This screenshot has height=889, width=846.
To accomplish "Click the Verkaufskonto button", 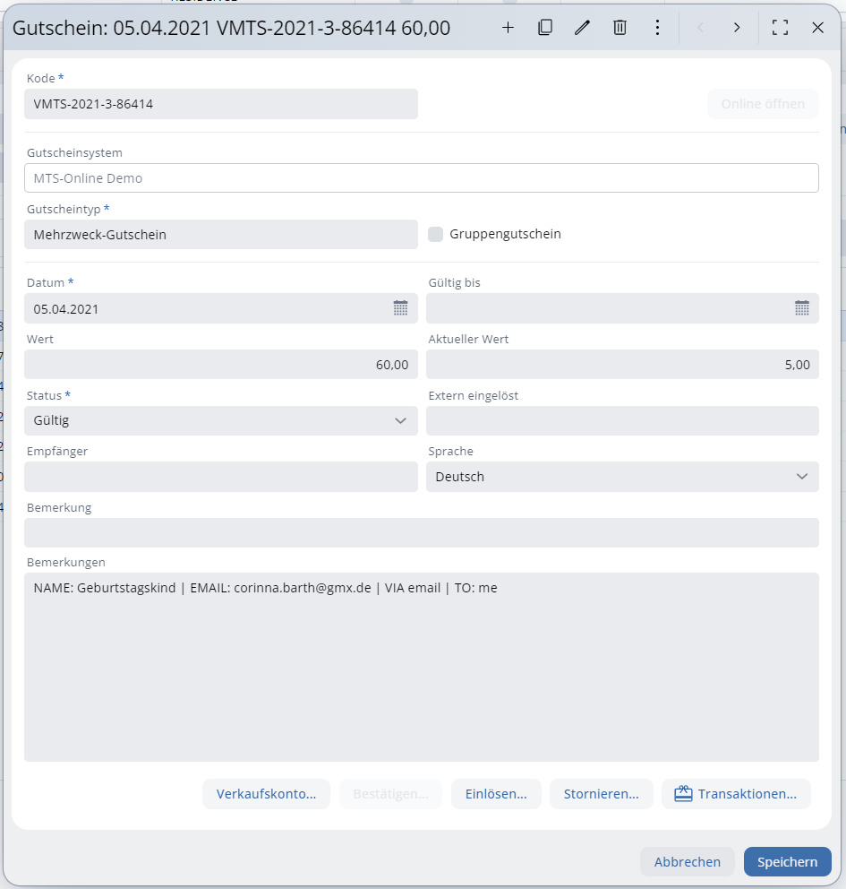I will point(266,794).
